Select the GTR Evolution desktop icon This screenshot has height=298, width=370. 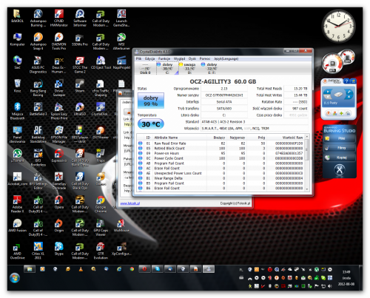[x=101, y=251]
